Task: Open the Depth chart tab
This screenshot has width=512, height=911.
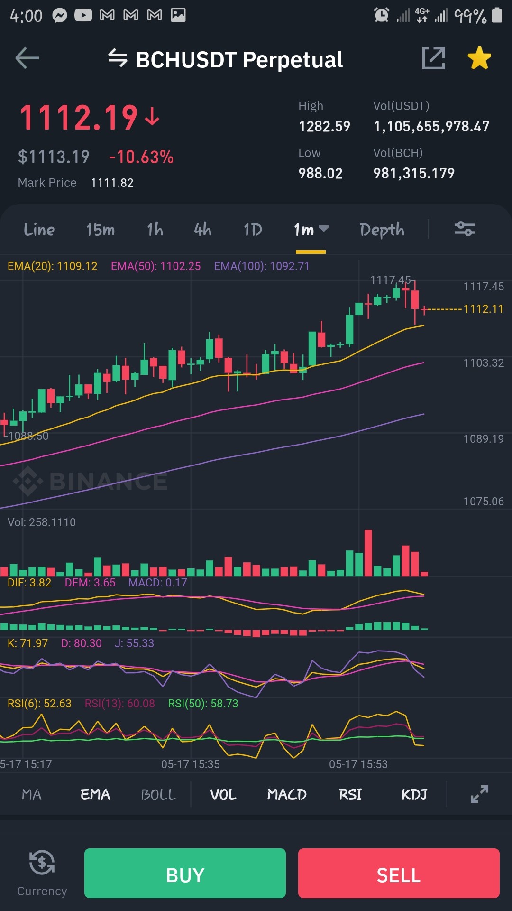Action: pyautogui.click(x=382, y=230)
